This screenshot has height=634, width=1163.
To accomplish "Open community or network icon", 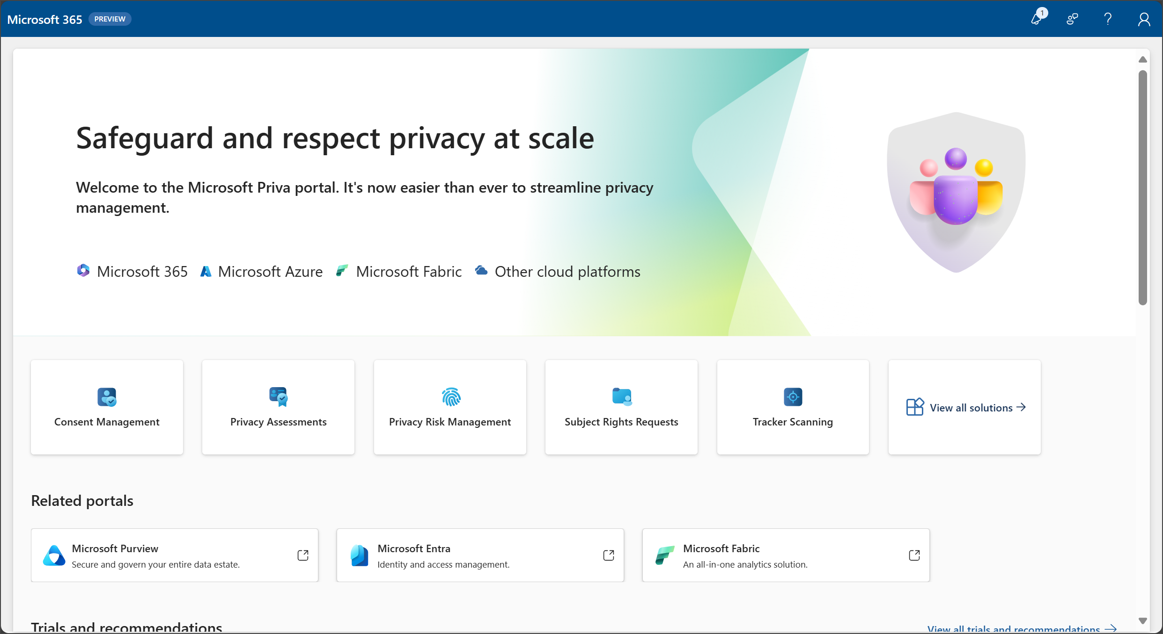I will (1072, 19).
